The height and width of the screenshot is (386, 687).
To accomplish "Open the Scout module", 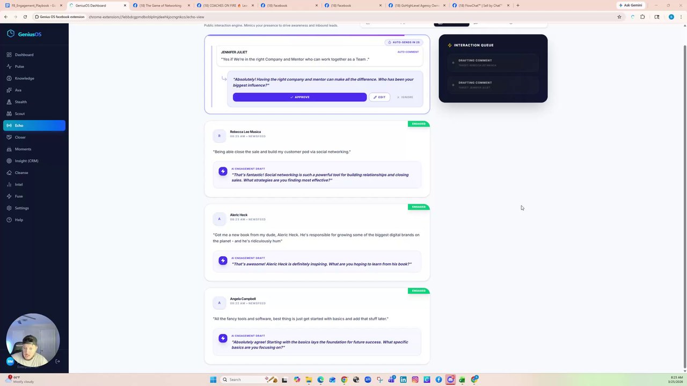I will [x=34, y=114].
